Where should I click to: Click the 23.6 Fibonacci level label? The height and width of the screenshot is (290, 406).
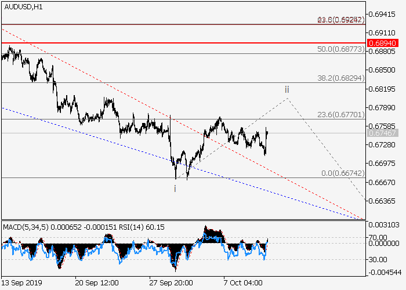(340, 115)
